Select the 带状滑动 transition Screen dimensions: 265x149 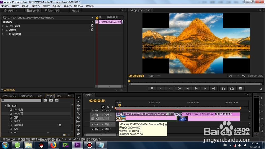[19, 125]
